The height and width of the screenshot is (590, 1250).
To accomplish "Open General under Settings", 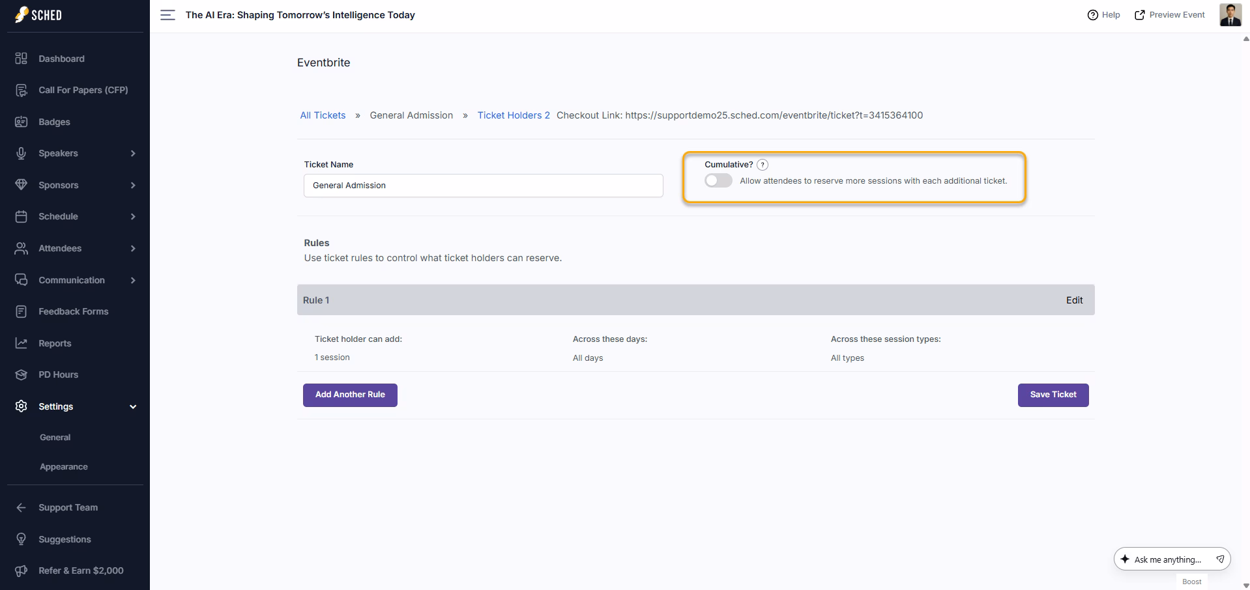I will (55, 438).
